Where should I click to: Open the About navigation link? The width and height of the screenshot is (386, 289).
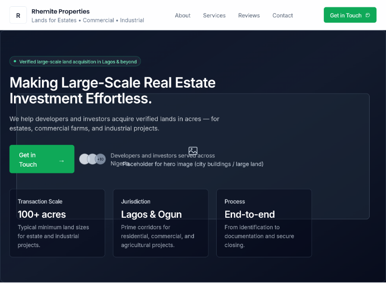pos(182,15)
